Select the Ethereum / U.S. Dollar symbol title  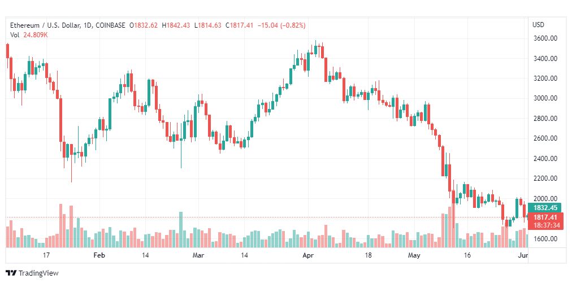click(51, 25)
